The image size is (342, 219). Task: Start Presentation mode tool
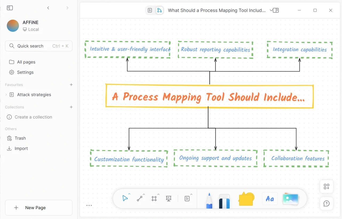pos(169,198)
